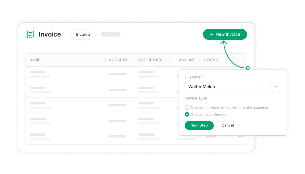
Task: Click the plus icon inside the New invoice button
Action: (212, 34)
